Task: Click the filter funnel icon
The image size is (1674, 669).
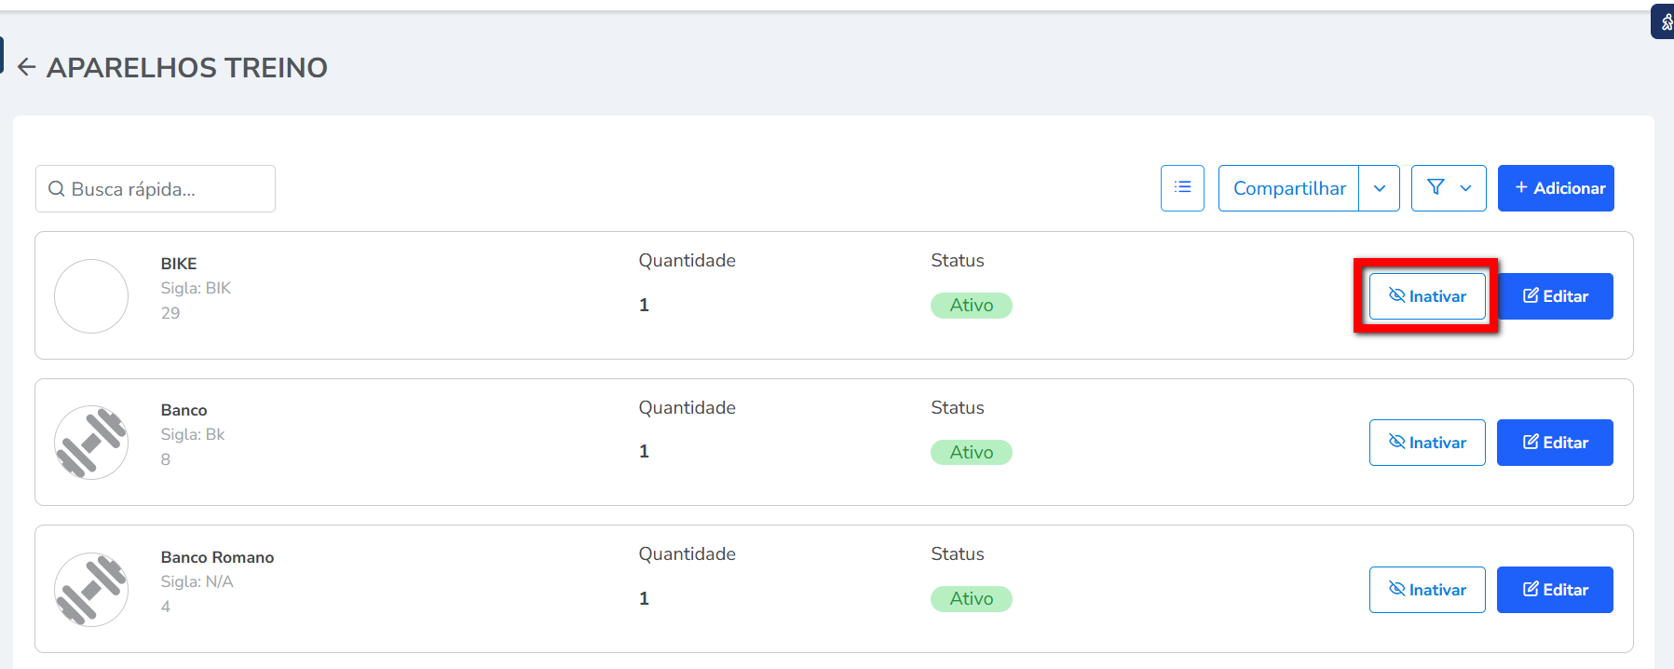Action: tap(1436, 188)
